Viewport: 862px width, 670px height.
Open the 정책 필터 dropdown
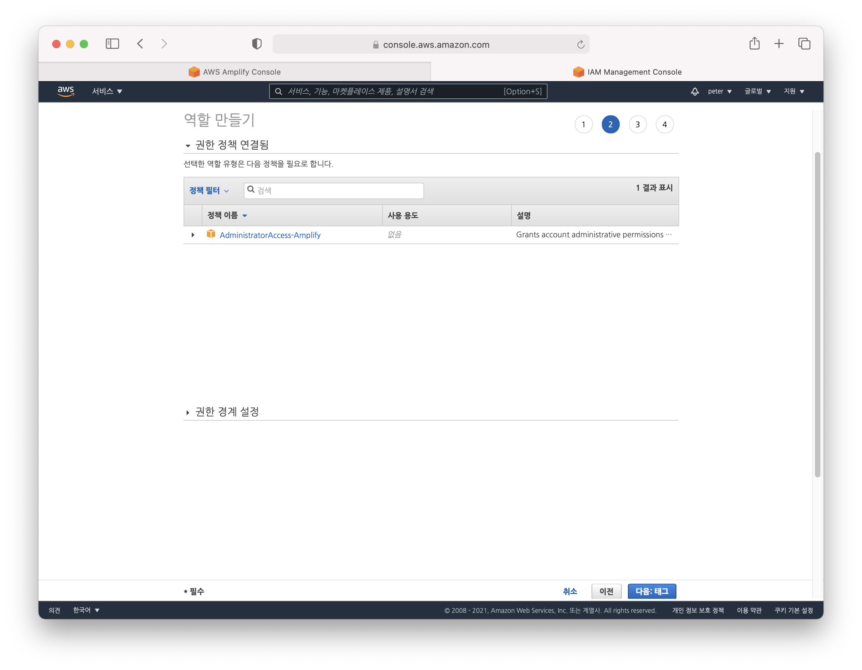click(x=209, y=191)
